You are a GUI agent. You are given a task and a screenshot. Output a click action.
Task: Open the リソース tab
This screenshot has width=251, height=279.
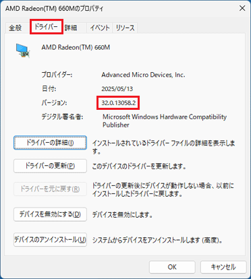click(125, 28)
